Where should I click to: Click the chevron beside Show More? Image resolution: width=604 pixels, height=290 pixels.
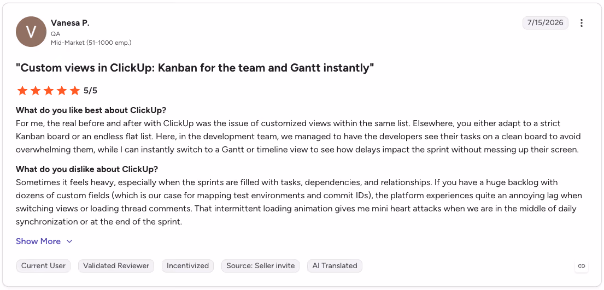point(69,241)
